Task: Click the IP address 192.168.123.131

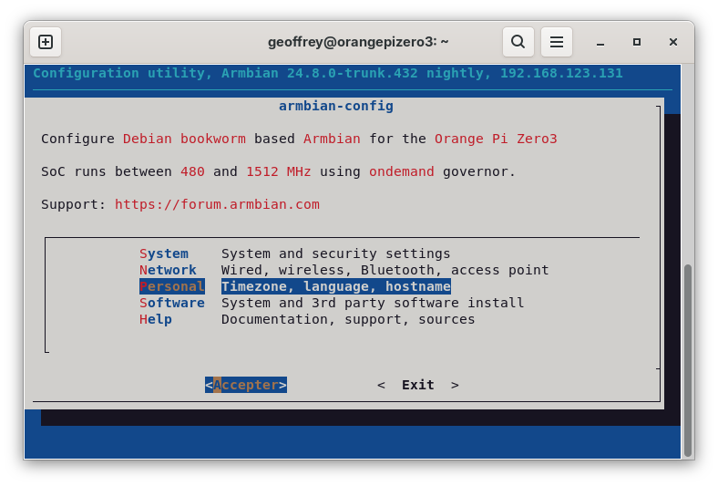Action: (x=561, y=73)
